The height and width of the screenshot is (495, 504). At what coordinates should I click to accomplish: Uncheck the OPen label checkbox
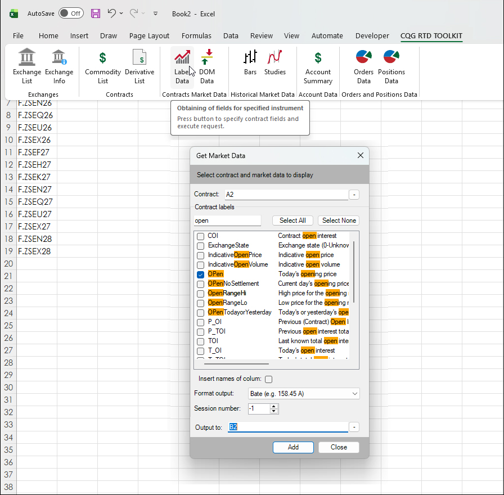(x=200, y=274)
